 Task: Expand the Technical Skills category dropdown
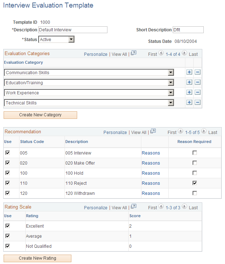171,103
